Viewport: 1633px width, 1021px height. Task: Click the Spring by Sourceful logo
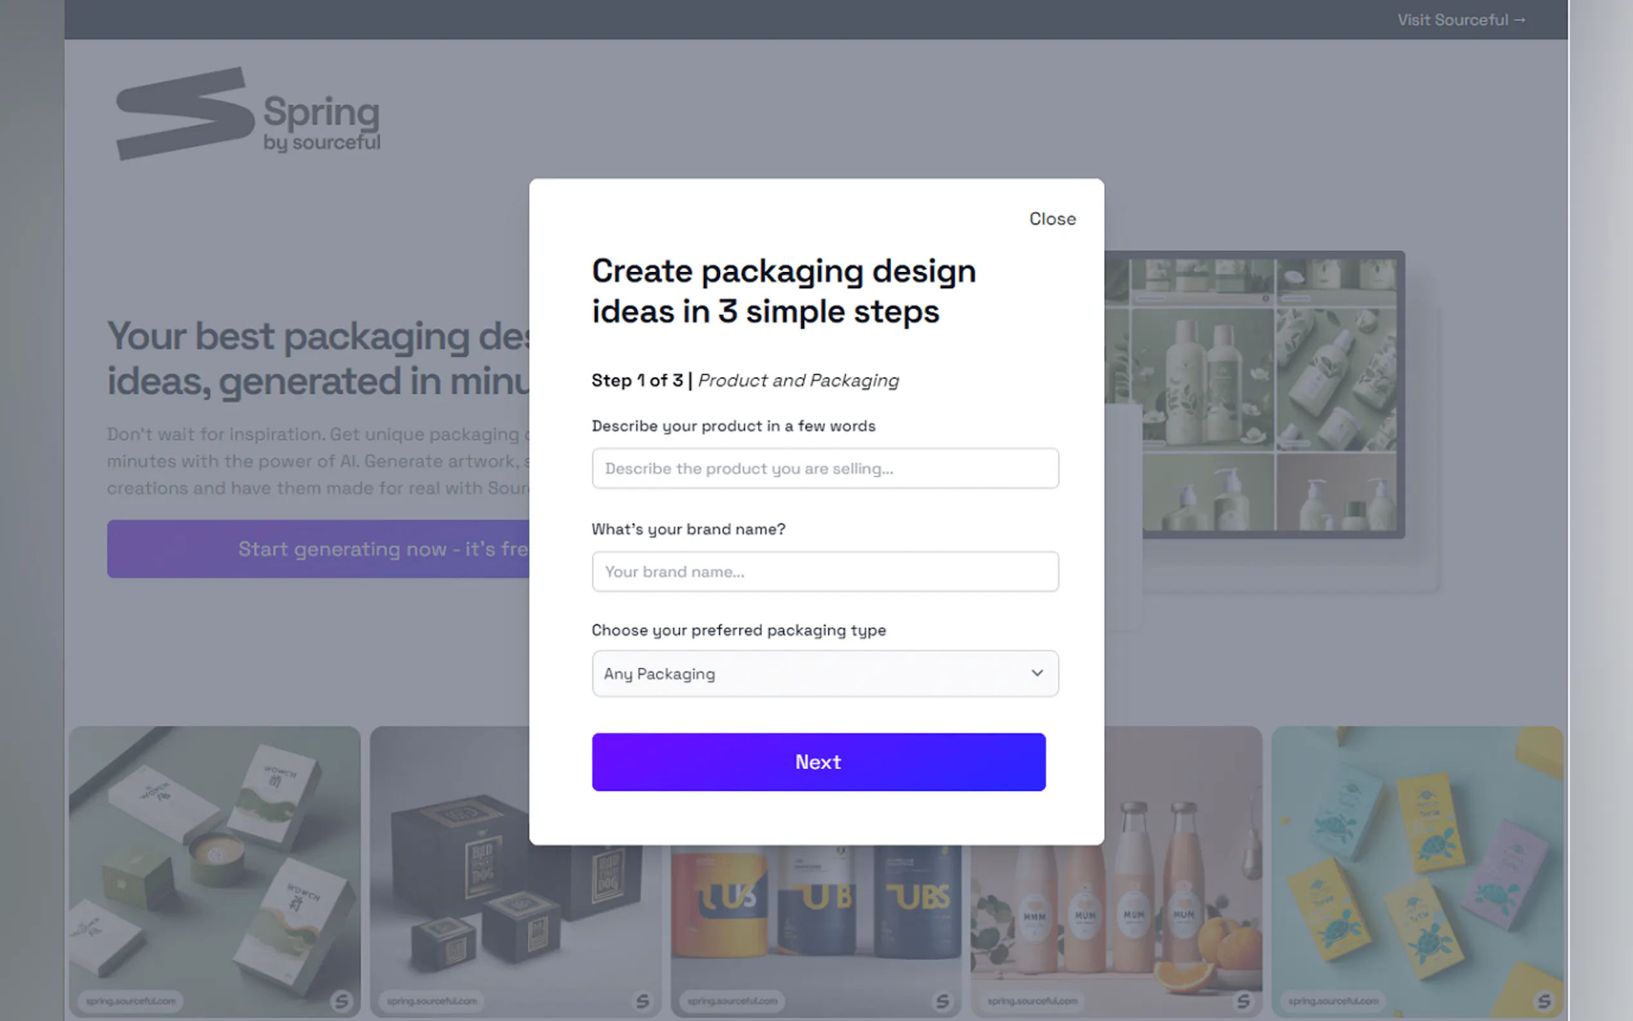click(248, 113)
